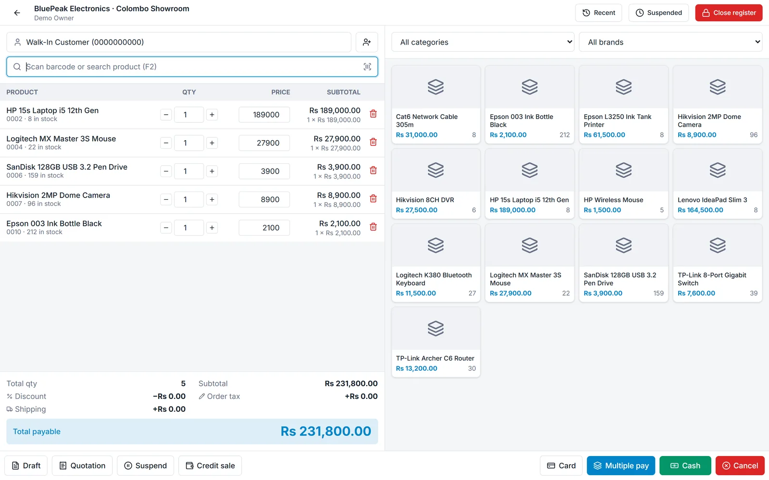Add Lenovo IdeaPad Slim 3 to cart
The width and height of the screenshot is (769, 480).
pyautogui.click(x=718, y=183)
